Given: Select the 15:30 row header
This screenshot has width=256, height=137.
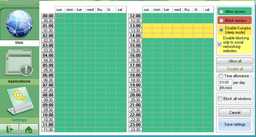Looking at the screenshot, I should 135,51.
